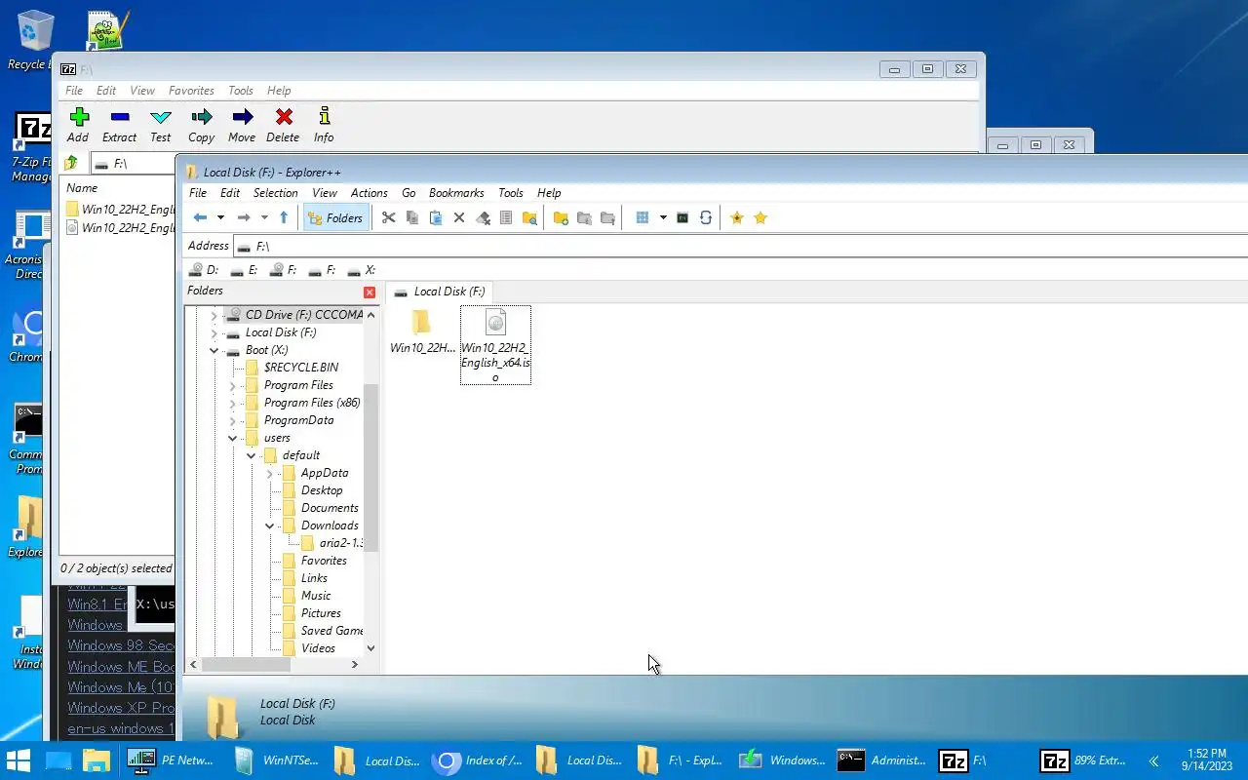The image size is (1248, 780).
Task: Click 7-Zip Info button
Action: [324, 125]
